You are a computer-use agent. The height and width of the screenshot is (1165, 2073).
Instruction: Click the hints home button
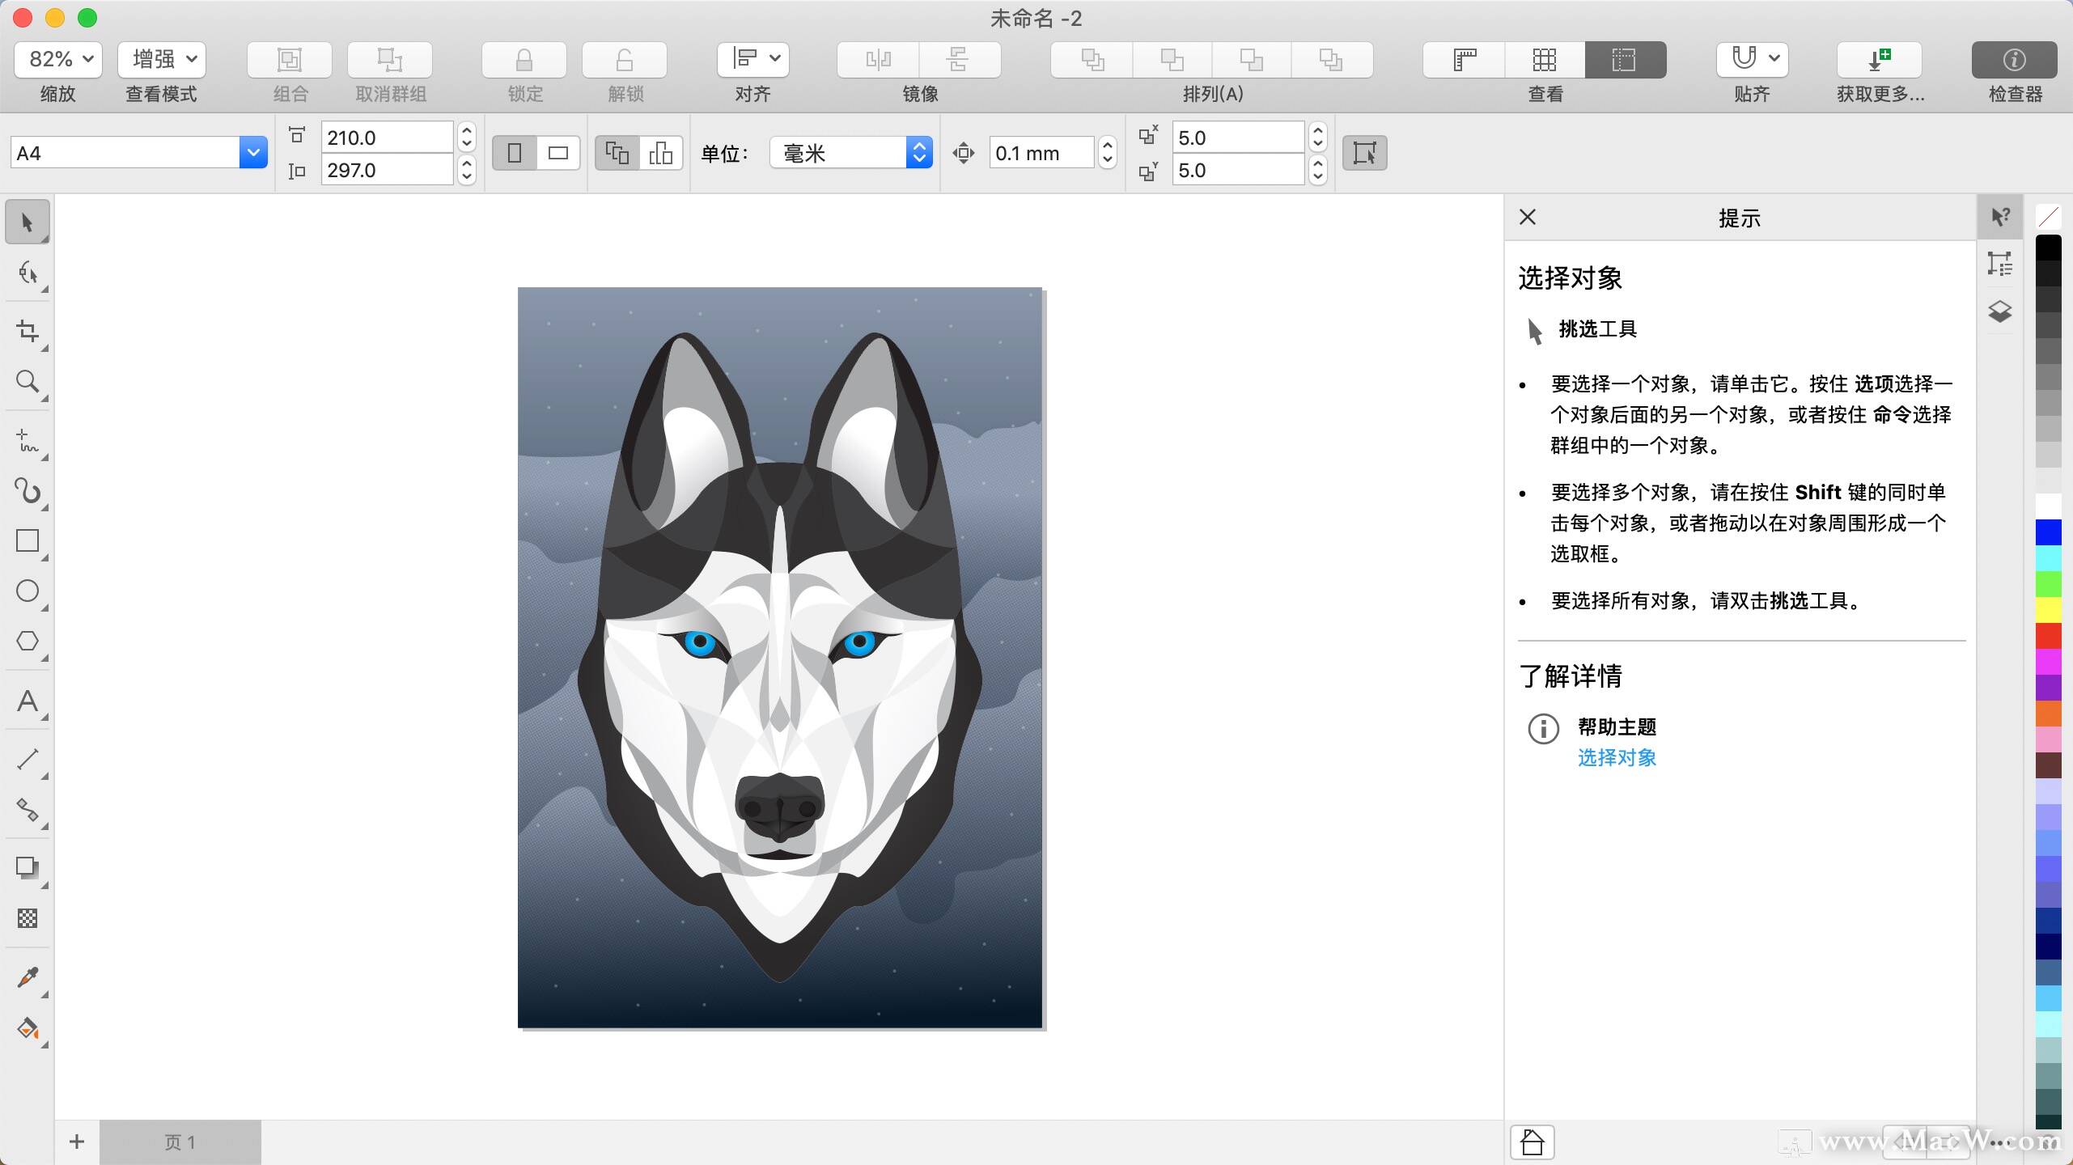[1532, 1142]
